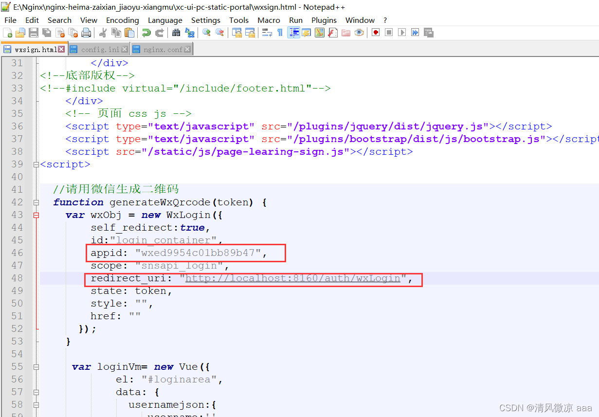
Task: Open Find with the binoculars icon
Action: pos(176,33)
